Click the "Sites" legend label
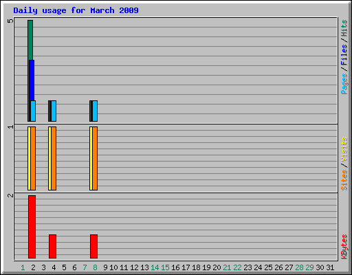Screen dimensions: 352x275 344,180
